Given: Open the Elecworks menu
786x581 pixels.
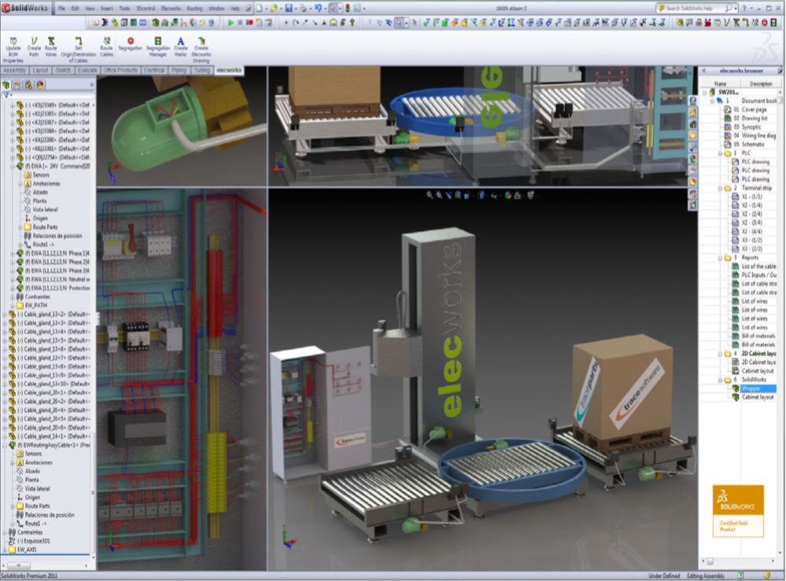Looking at the screenshot, I should coord(171,9).
